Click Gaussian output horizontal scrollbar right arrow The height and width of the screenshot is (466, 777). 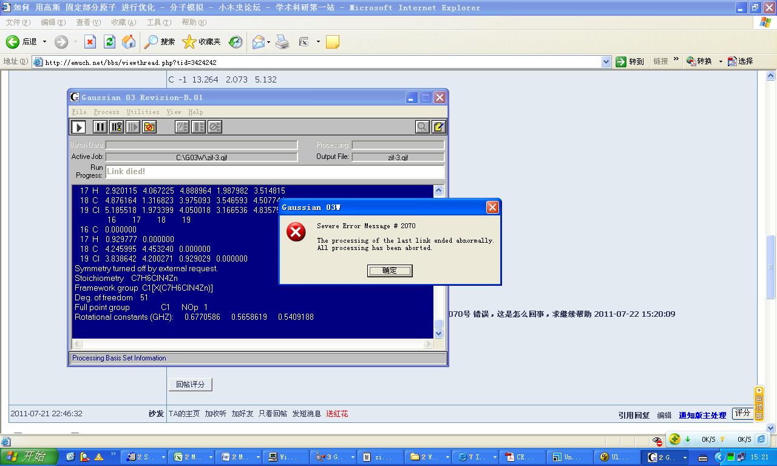pos(429,344)
